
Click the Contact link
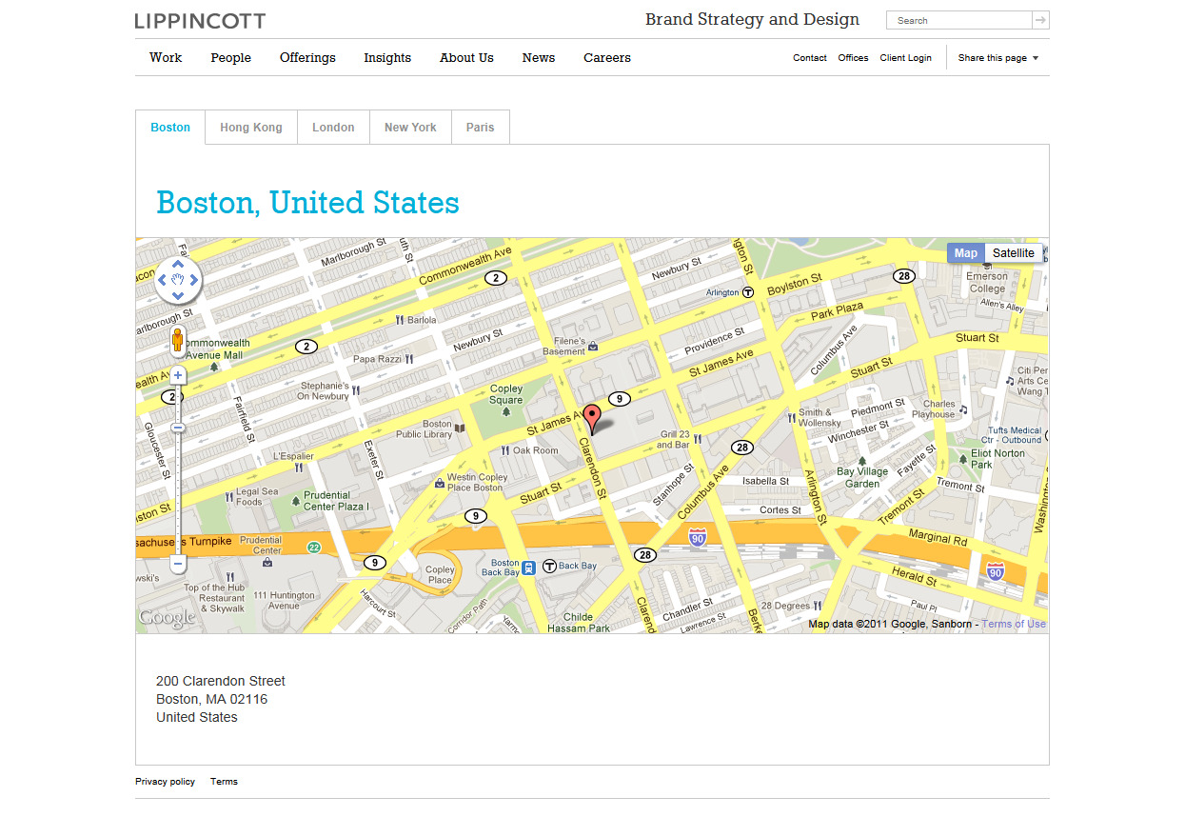pyautogui.click(x=810, y=58)
